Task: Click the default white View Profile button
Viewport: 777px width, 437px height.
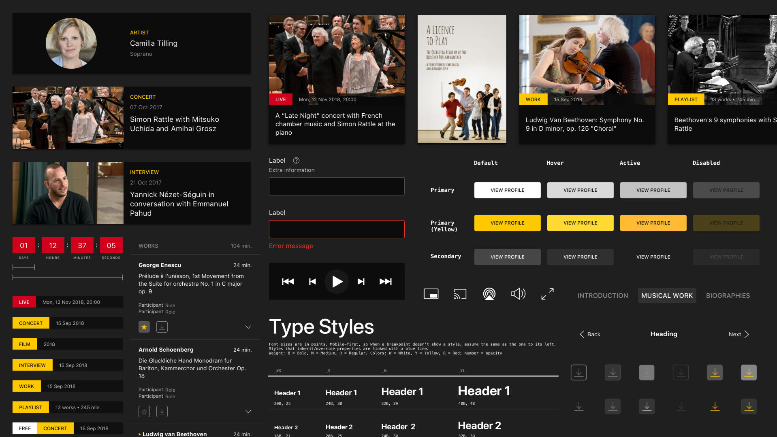Action: tap(507, 190)
